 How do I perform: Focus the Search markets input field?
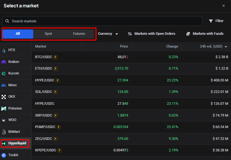103,21
